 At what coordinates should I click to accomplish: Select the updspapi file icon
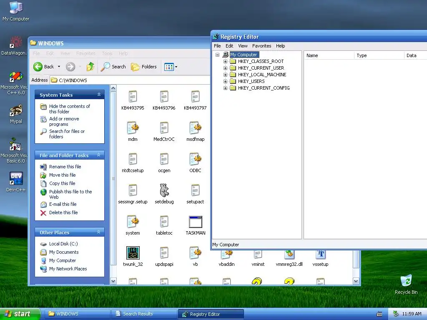[164, 253]
